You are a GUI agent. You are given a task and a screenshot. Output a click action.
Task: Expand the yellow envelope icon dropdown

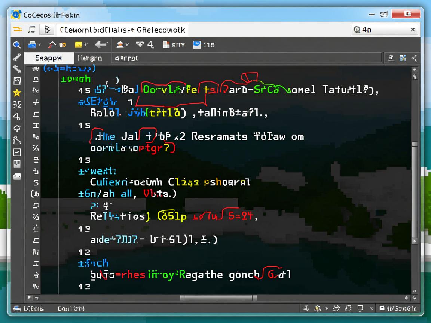[x=86, y=45]
